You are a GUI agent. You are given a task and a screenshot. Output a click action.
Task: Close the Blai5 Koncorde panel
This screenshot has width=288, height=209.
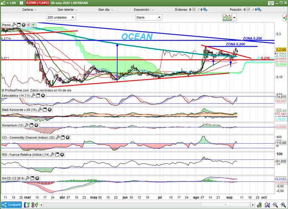point(50,110)
